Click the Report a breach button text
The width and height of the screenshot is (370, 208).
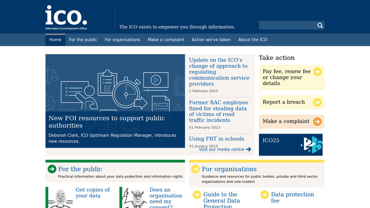point(284,102)
